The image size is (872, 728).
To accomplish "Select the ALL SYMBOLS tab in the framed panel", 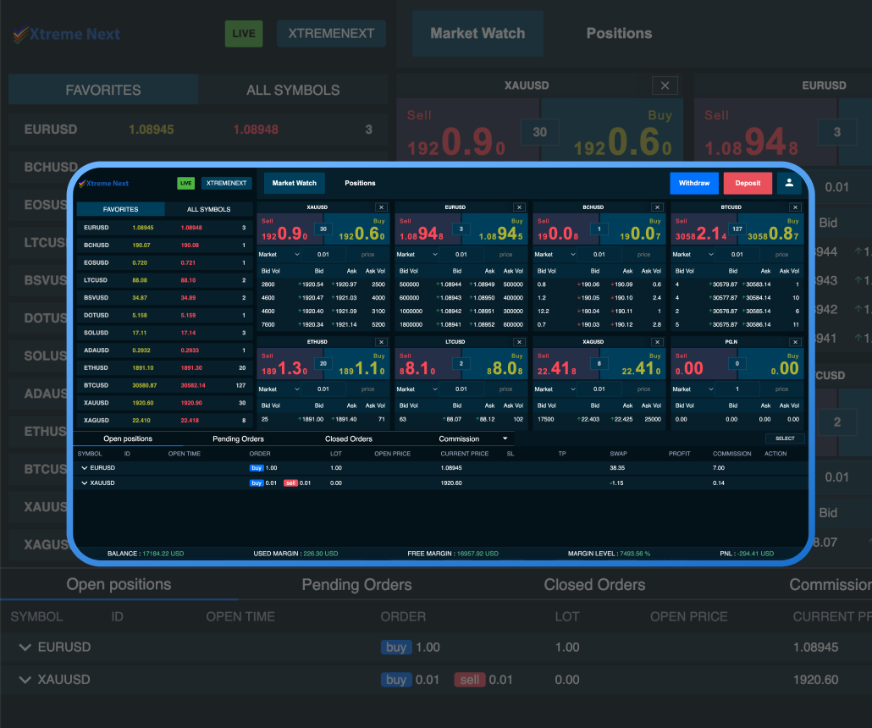I will click(x=208, y=209).
